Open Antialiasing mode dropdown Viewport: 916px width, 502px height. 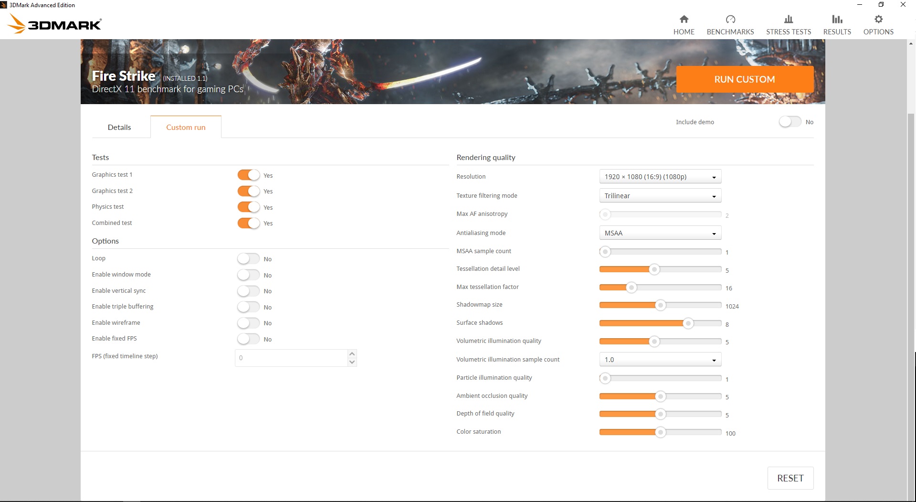coord(660,233)
